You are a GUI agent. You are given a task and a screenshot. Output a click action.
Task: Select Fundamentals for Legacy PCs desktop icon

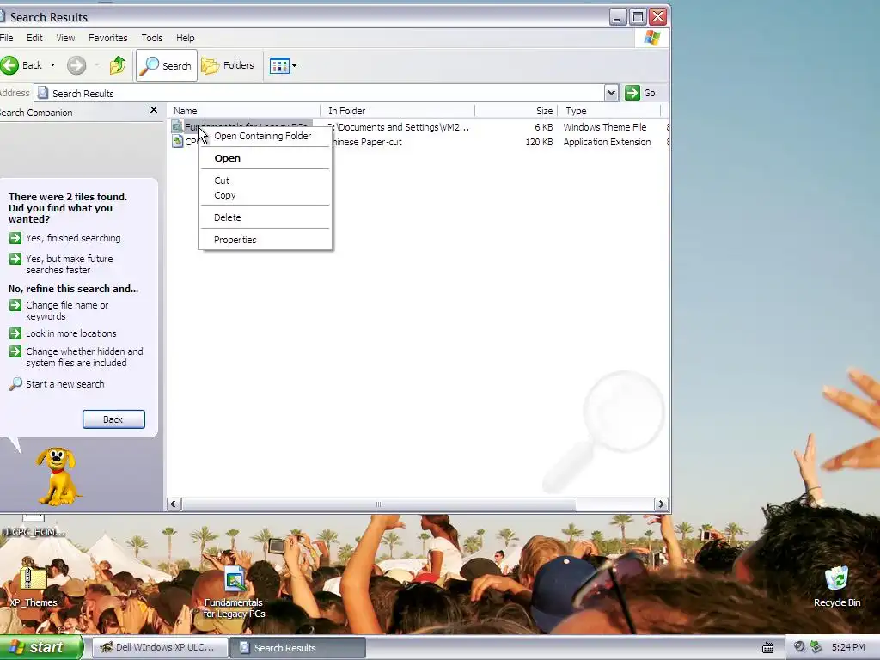234,593
